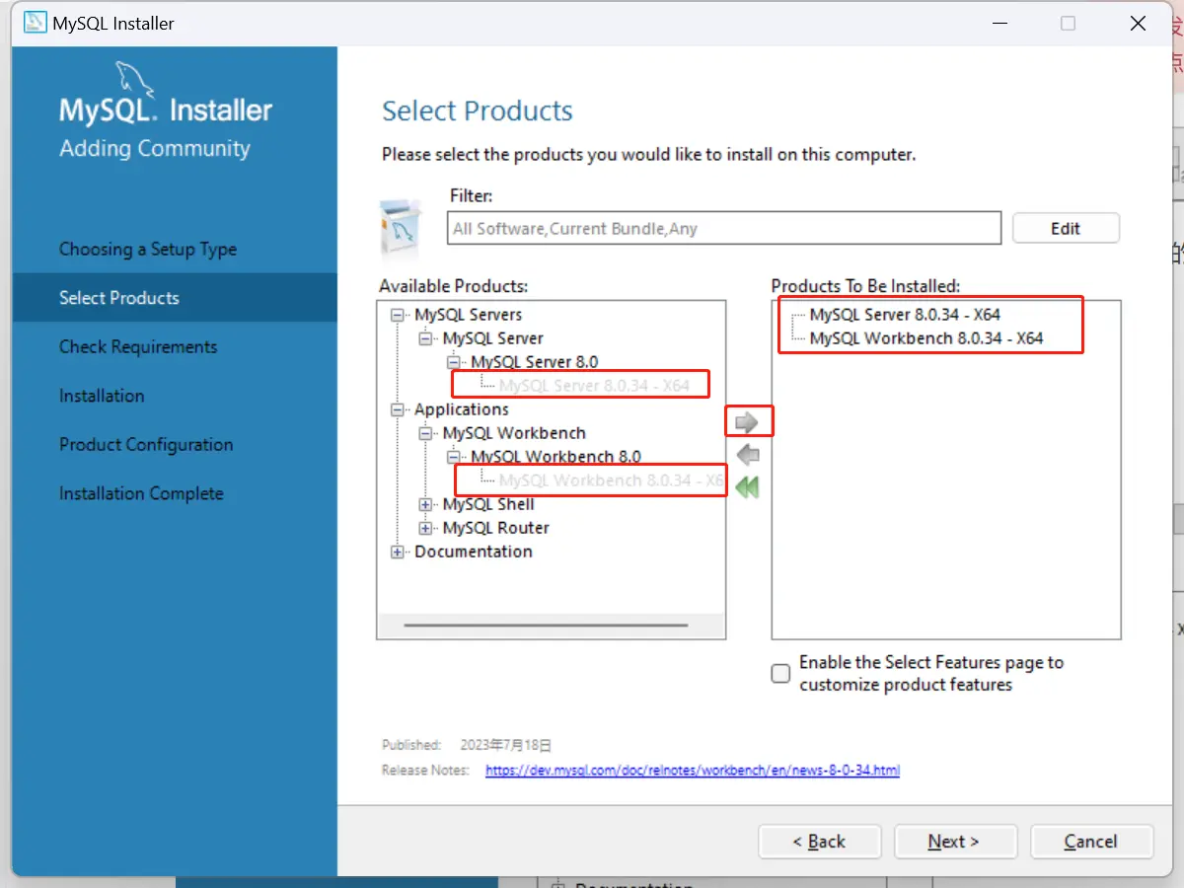Collapse the MySQL Workbench 8.0 node
The image size is (1184, 888).
tap(454, 457)
